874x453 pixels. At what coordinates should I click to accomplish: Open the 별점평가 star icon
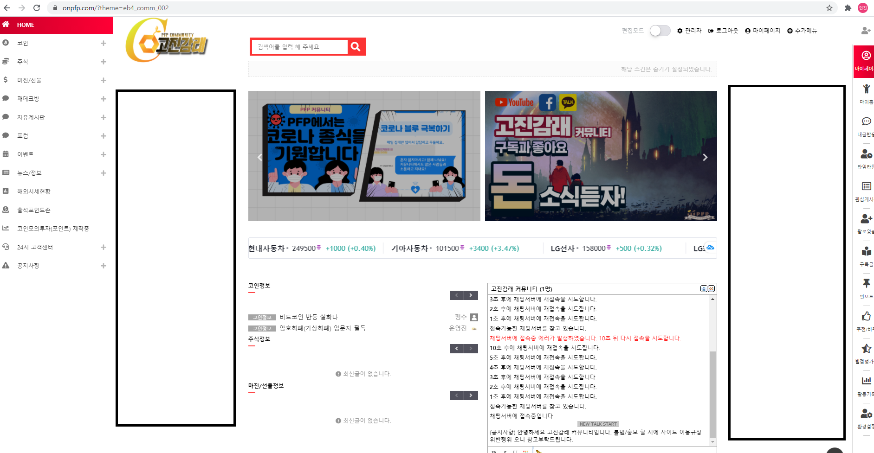(866, 349)
